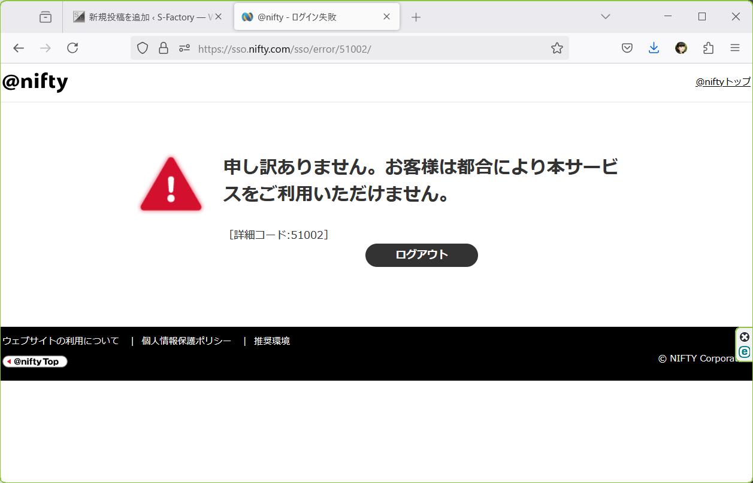
Task: Close the floating side widget
Action: [x=745, y=336]
